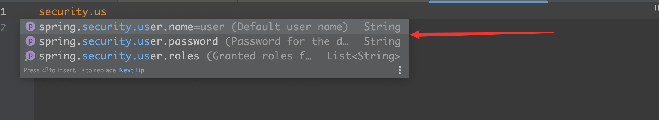Click line number 1 in the gutter
Image resolution: width=659 pixels, height=120 pixels.
3,12
